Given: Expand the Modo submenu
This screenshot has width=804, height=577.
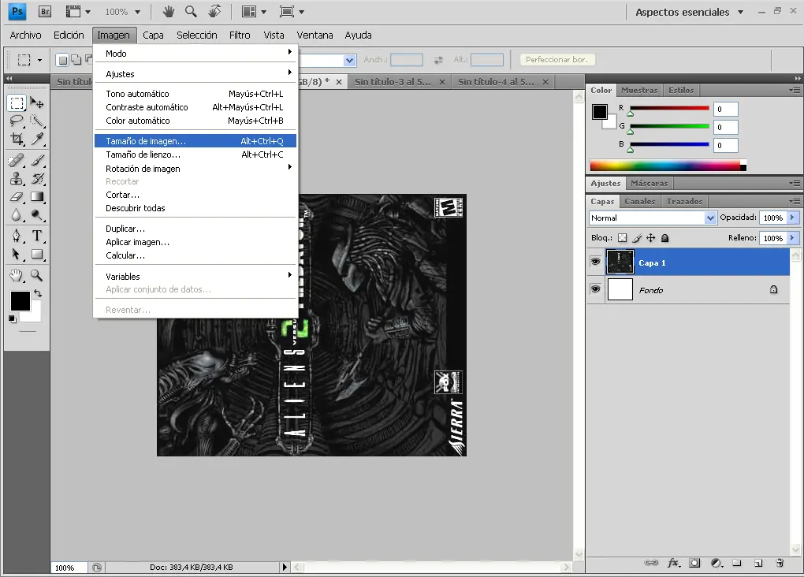Looking at the screenshot, I should [195, 54].
